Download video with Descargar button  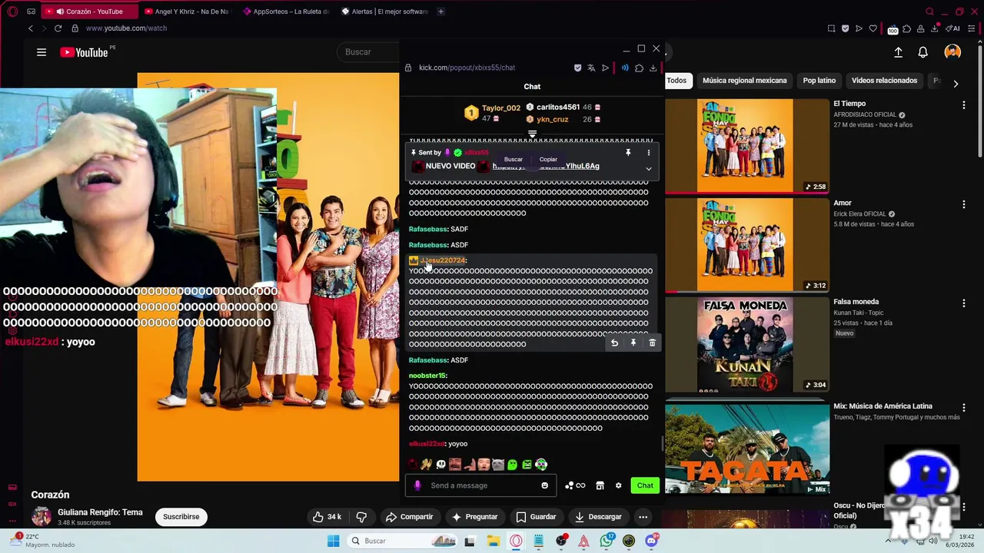[597, 517]
